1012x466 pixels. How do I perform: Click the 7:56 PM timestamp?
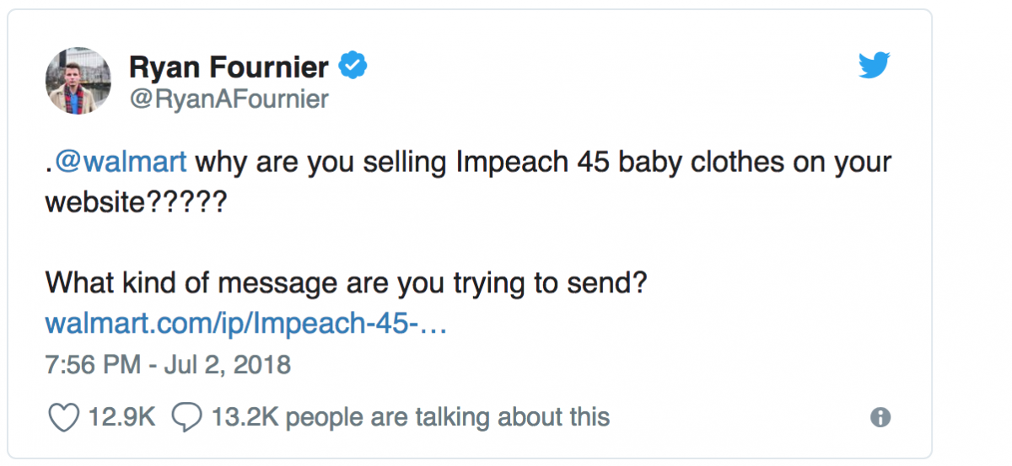90,365
